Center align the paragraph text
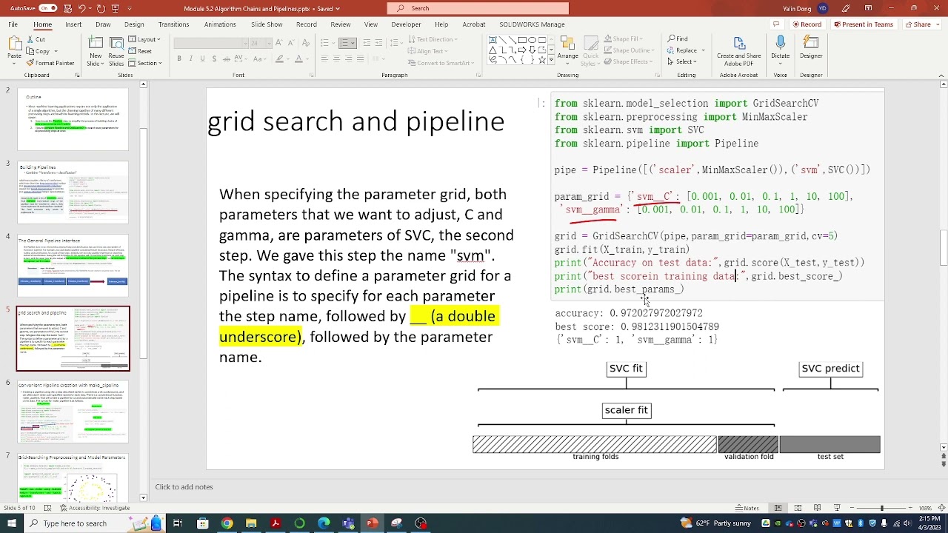The width and height of the screenshot is (948, 533). click(x=336, y=59)
